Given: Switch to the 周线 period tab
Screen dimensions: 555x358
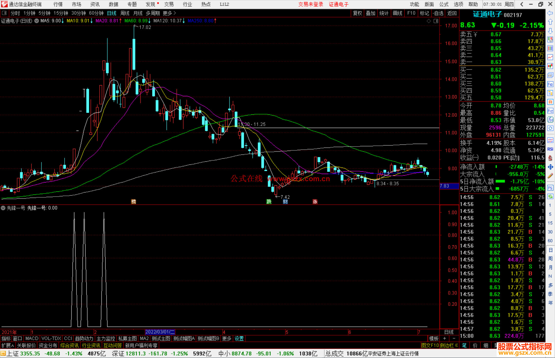Looking at the screenshot, I should [125, 13].
